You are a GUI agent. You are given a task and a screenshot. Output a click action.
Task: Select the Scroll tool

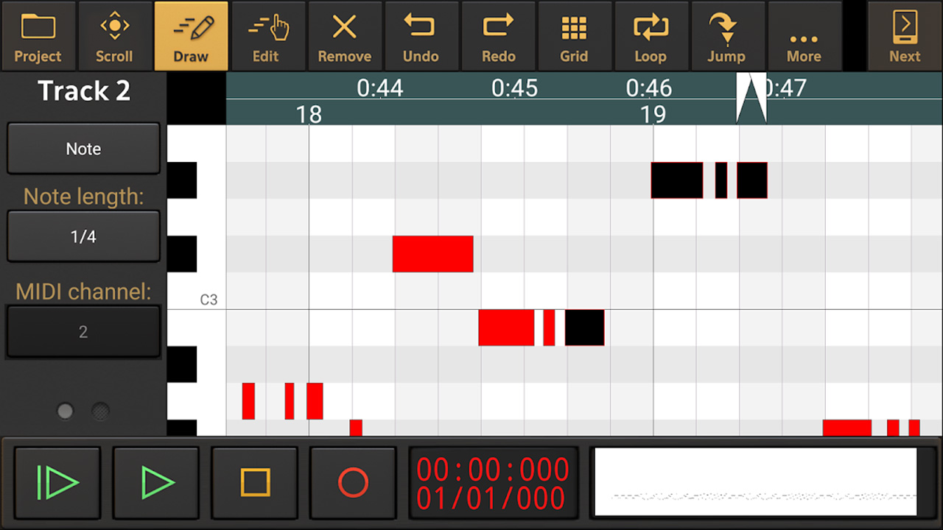click(x=114, y=35)
